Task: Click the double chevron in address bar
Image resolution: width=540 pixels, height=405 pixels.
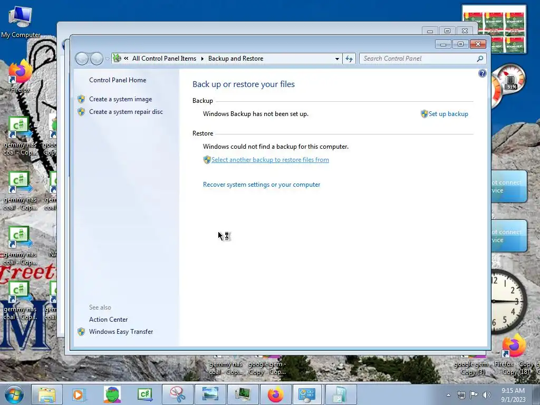Action: 126,59
